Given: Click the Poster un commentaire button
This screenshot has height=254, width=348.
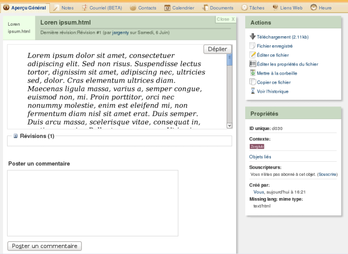Looking at the screenshot, I should pyautogui.click(x=44, y=246).
